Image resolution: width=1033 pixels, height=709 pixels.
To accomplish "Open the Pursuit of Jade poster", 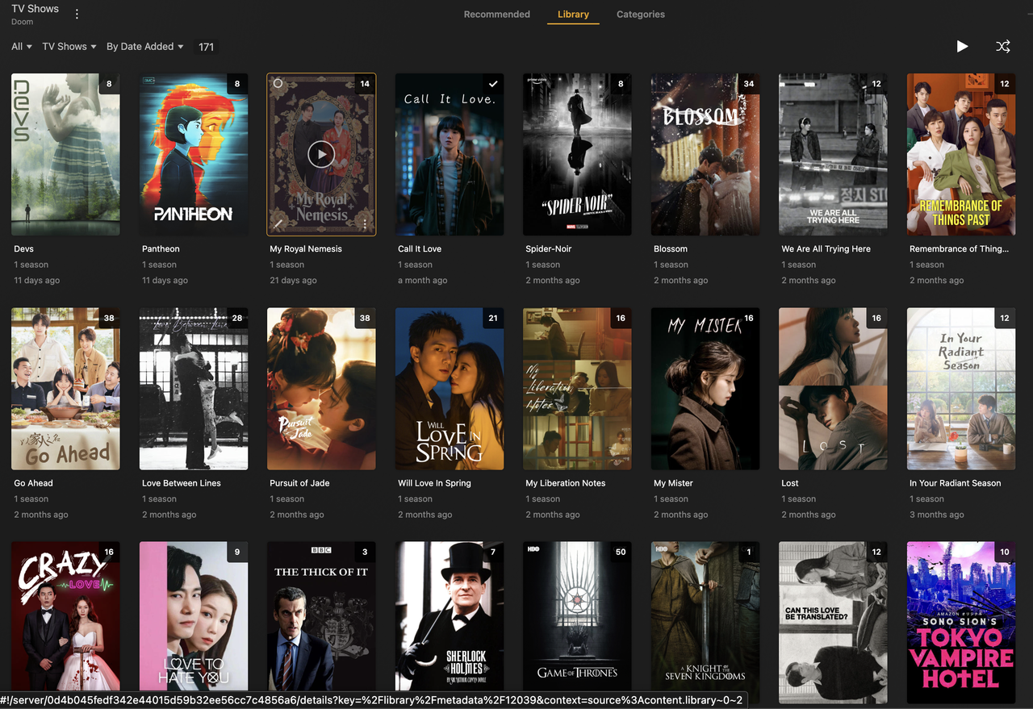I will click(321, 389).
